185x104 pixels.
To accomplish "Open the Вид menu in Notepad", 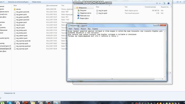I will click(89, 29).
